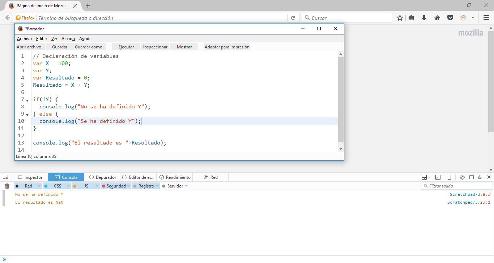Click the Ejecutar button
Screen dimensions: 494x263
(126, 47)
